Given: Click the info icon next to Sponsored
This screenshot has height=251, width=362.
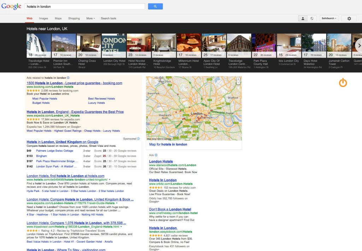Looking at the screenshot, I should click(138, 139).
